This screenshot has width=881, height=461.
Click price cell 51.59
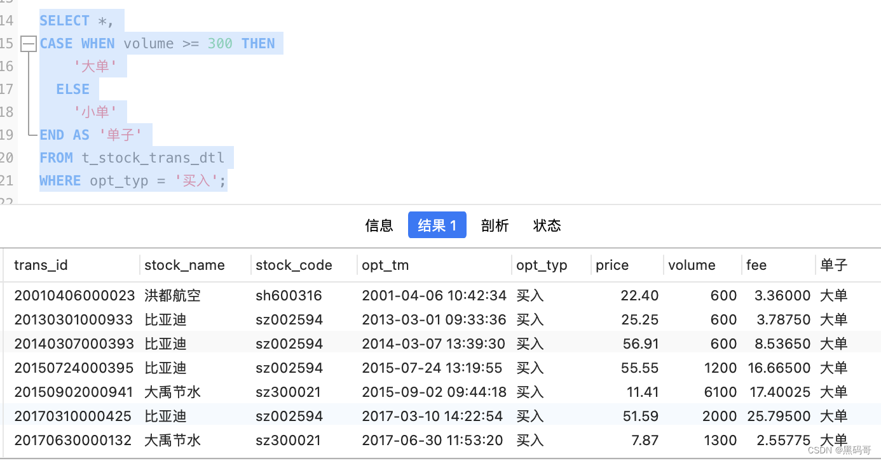click(641, 416)
